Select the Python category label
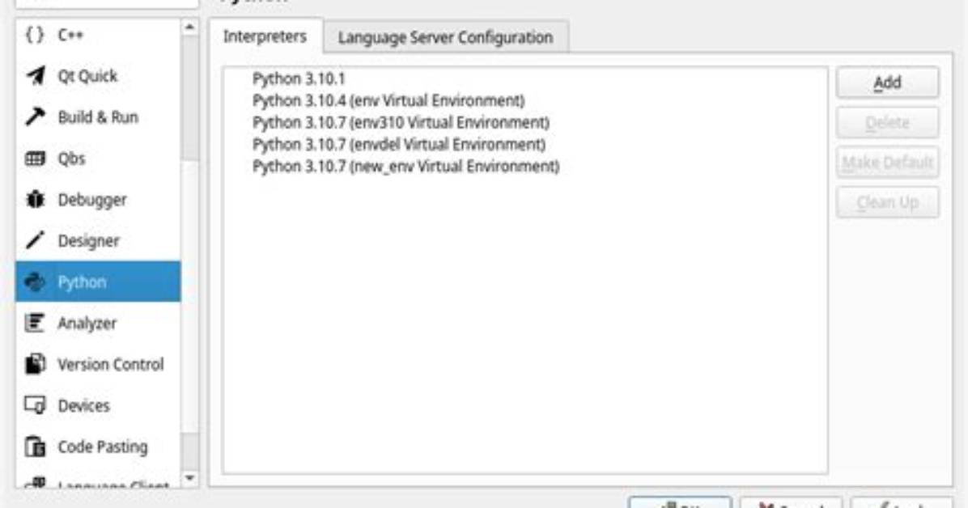Image resolution: width=968 pixels, height=508 pixels. click(82, 282)
